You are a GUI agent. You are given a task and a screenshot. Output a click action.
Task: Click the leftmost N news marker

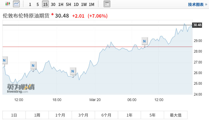(4, 60)
